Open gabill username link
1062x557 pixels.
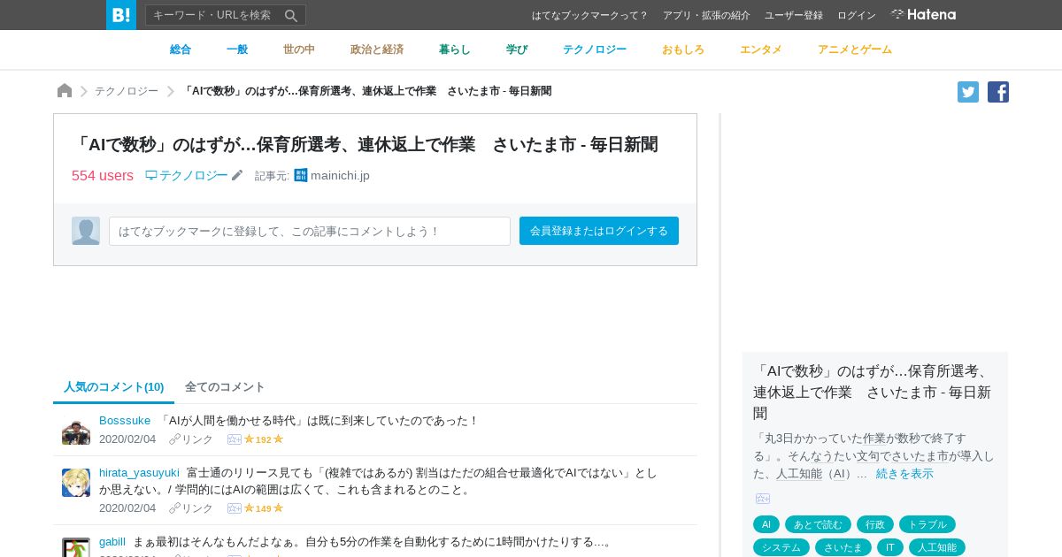coord(112,541)
